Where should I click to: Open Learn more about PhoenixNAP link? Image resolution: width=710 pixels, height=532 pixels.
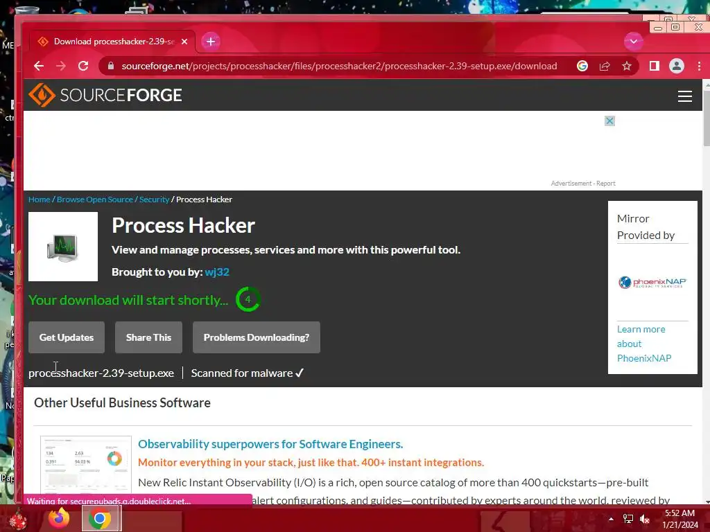(644, 344)
